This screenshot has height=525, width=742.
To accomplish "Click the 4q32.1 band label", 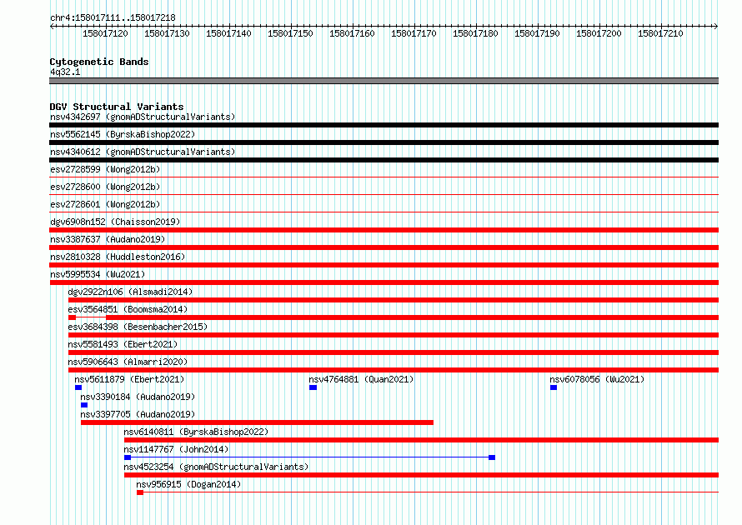I will pyautogui.click(x=65, y=72).
